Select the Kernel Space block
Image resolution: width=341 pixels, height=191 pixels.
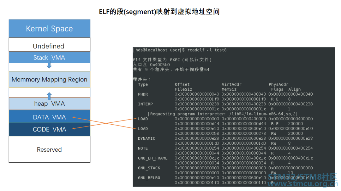tap(49, 28)
